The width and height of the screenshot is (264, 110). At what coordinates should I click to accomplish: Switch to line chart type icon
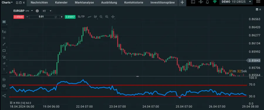click(x=89, y=17)
